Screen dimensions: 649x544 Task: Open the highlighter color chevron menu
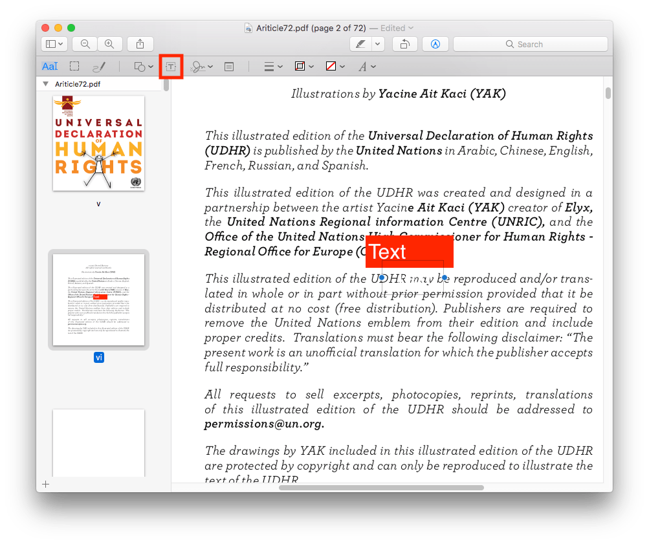(377, 43)
